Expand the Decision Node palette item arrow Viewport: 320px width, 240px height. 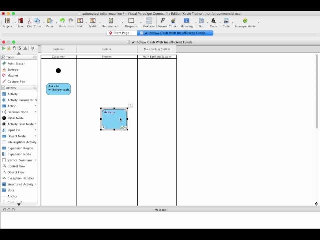[35, 112]
